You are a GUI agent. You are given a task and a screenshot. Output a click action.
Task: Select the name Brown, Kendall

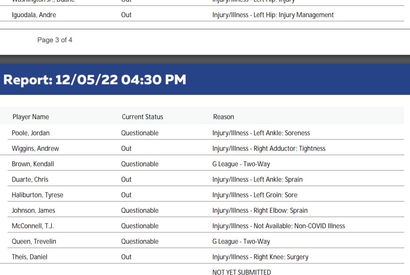[x=33, y=164]
